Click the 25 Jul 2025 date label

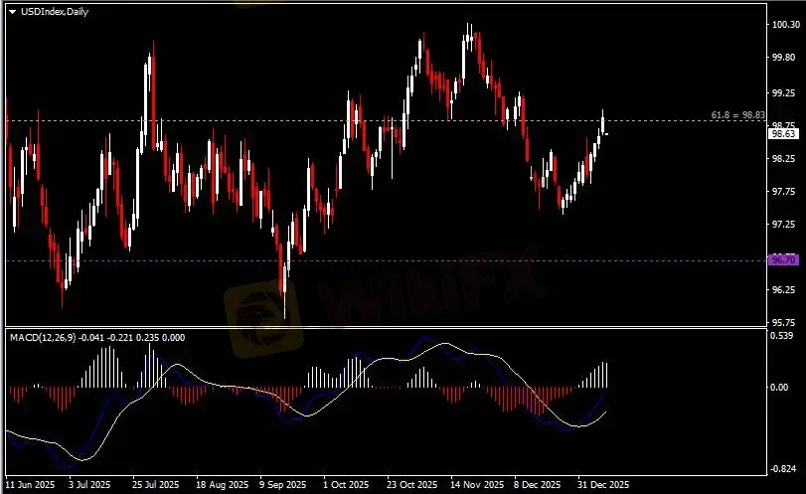coord(156,485)
